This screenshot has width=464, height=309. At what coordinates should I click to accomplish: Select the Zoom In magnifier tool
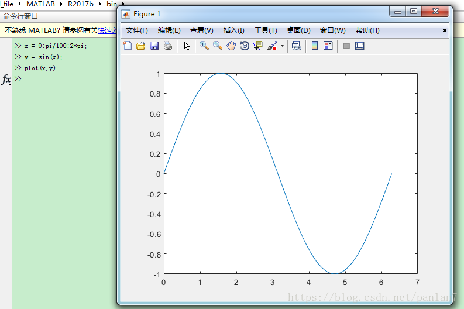click(x=204, y=46)
